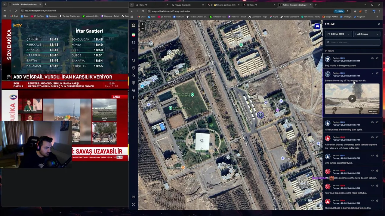Select the pen draw tool in sidebar
The image size is (385, 216).
coord(134,90)
